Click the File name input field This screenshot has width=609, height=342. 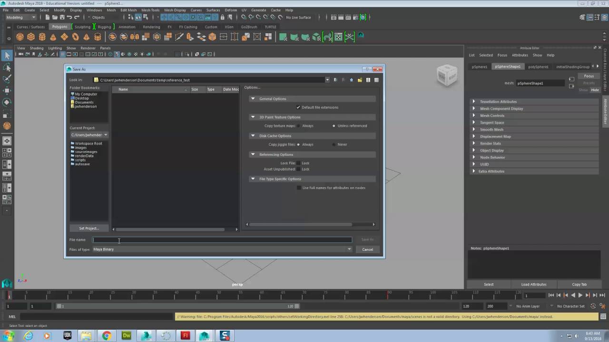coord(222,240)
